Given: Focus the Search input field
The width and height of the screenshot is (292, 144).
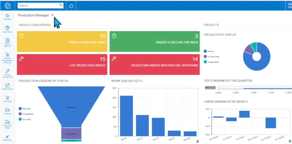Looking at the screenshot, I should click(x=41, y=6).
